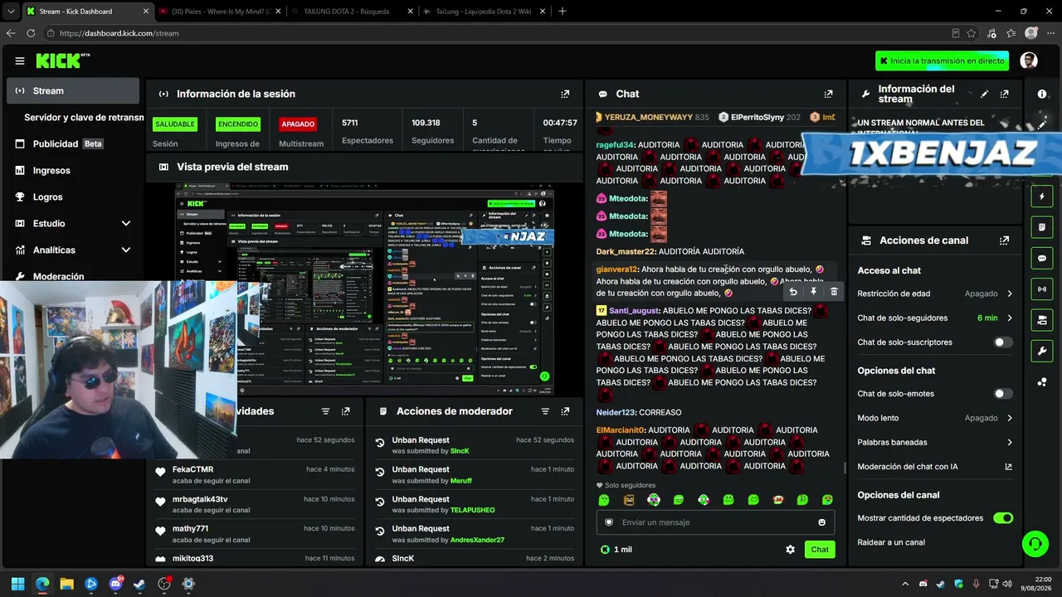This screenshot has height=597, width=1062.
Task: Expand Chat de solo-seguidores duration options
Action: click(1010, 318)
